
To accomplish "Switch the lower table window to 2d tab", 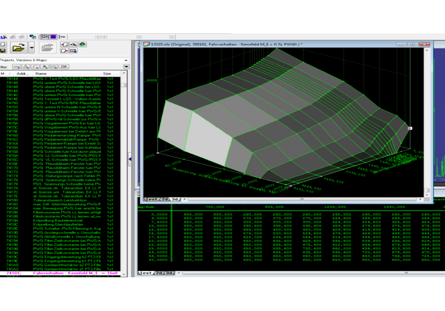I will [x=158, y=273].
